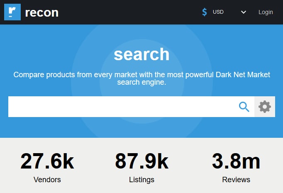Image resolution: width=283 pixels, height=193 pixels.
Task: Click the 87.9k listings count
Action: [141, 161]
